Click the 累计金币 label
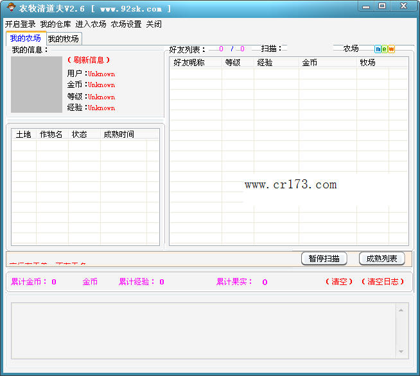This screenshot has width=420, height=376. [x=29, y=282]
